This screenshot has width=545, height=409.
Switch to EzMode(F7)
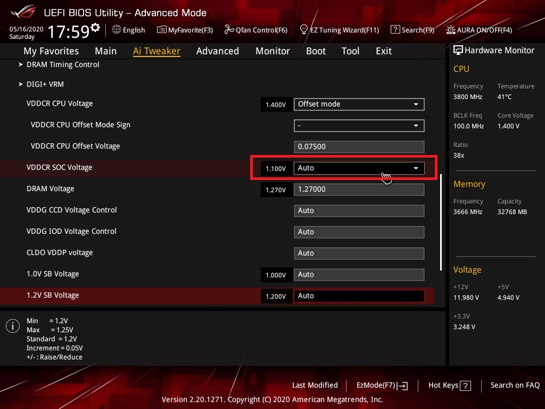click(x=382, y=386)
